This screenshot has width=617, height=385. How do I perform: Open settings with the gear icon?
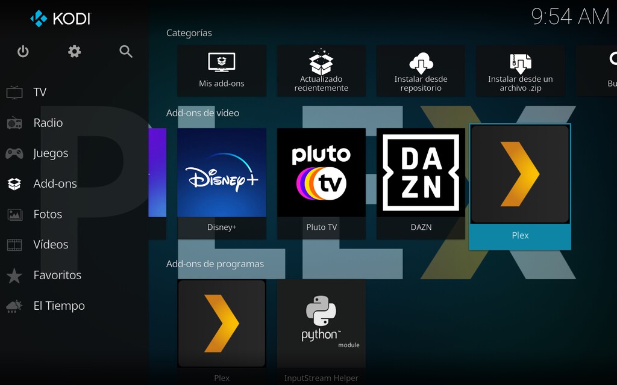point(74,52)
